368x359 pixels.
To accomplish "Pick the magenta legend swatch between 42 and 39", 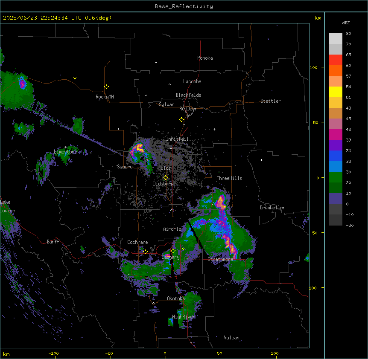I will tap(336, 134).
